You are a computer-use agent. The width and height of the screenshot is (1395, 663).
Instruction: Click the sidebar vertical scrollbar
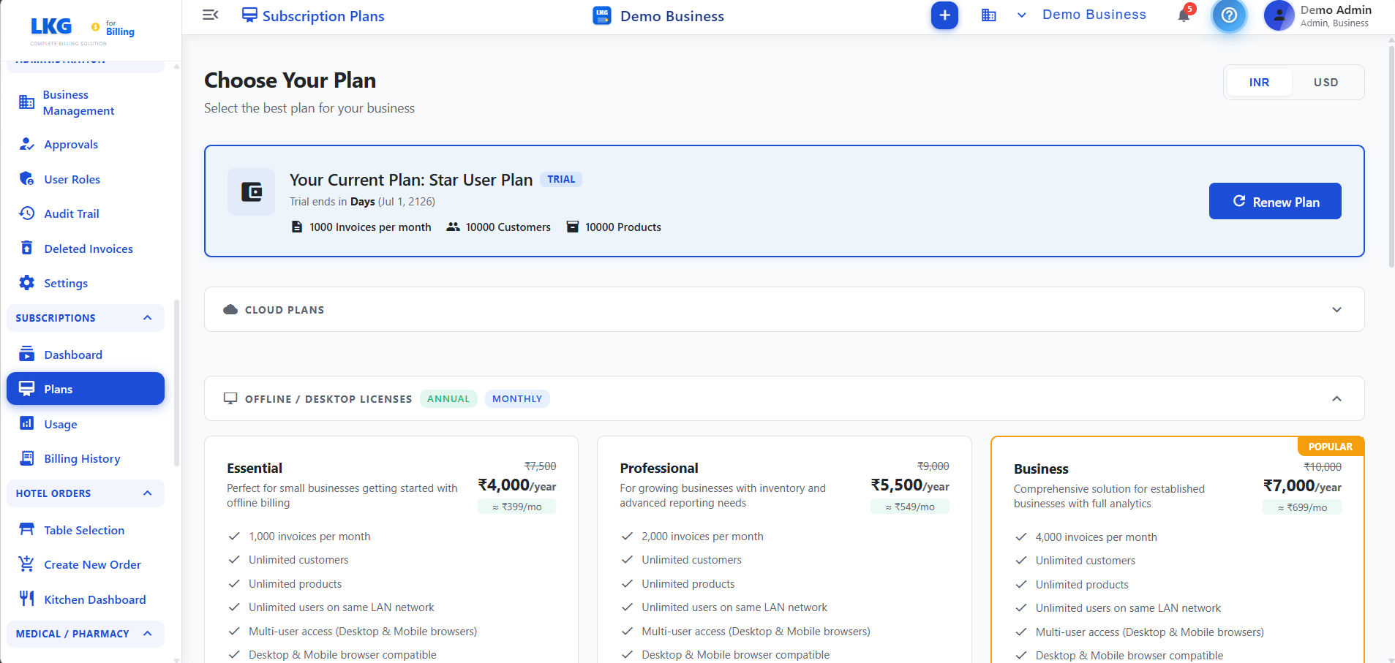(176, 382)
